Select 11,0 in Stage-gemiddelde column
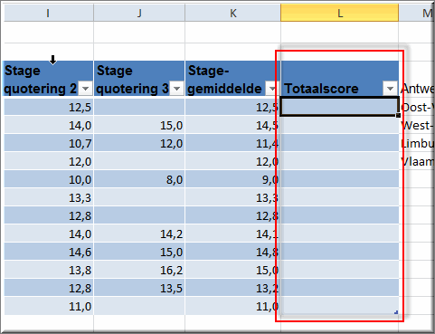This screenshot has height=334, width=435. tap(232, 306)
